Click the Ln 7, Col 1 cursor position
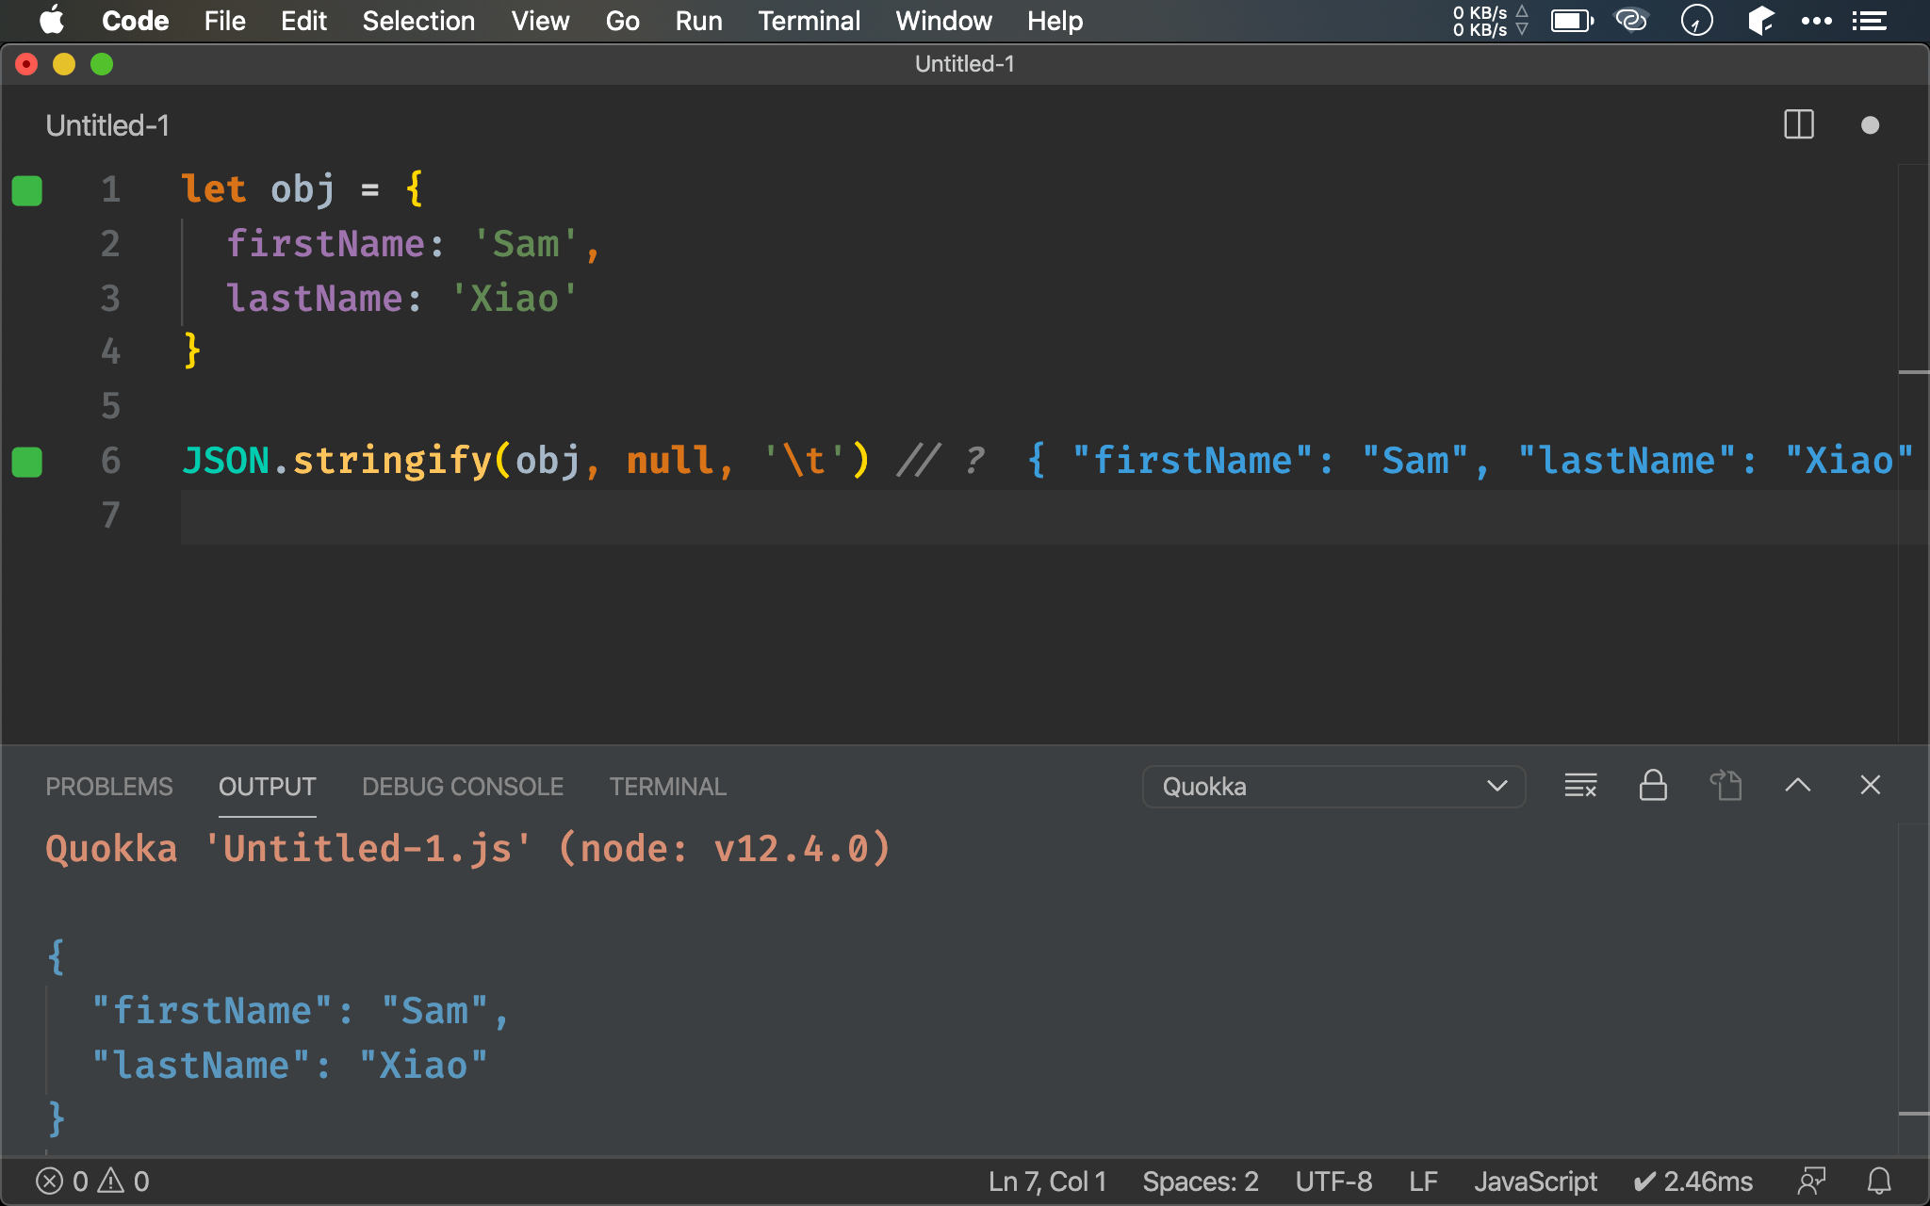Viewport: 1930px width, 1206px height. pos(1047,1181)
